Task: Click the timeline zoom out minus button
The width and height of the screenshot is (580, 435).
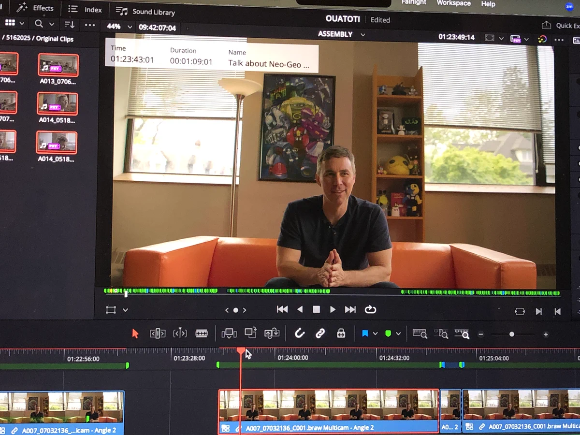Action: click(480, 334)
